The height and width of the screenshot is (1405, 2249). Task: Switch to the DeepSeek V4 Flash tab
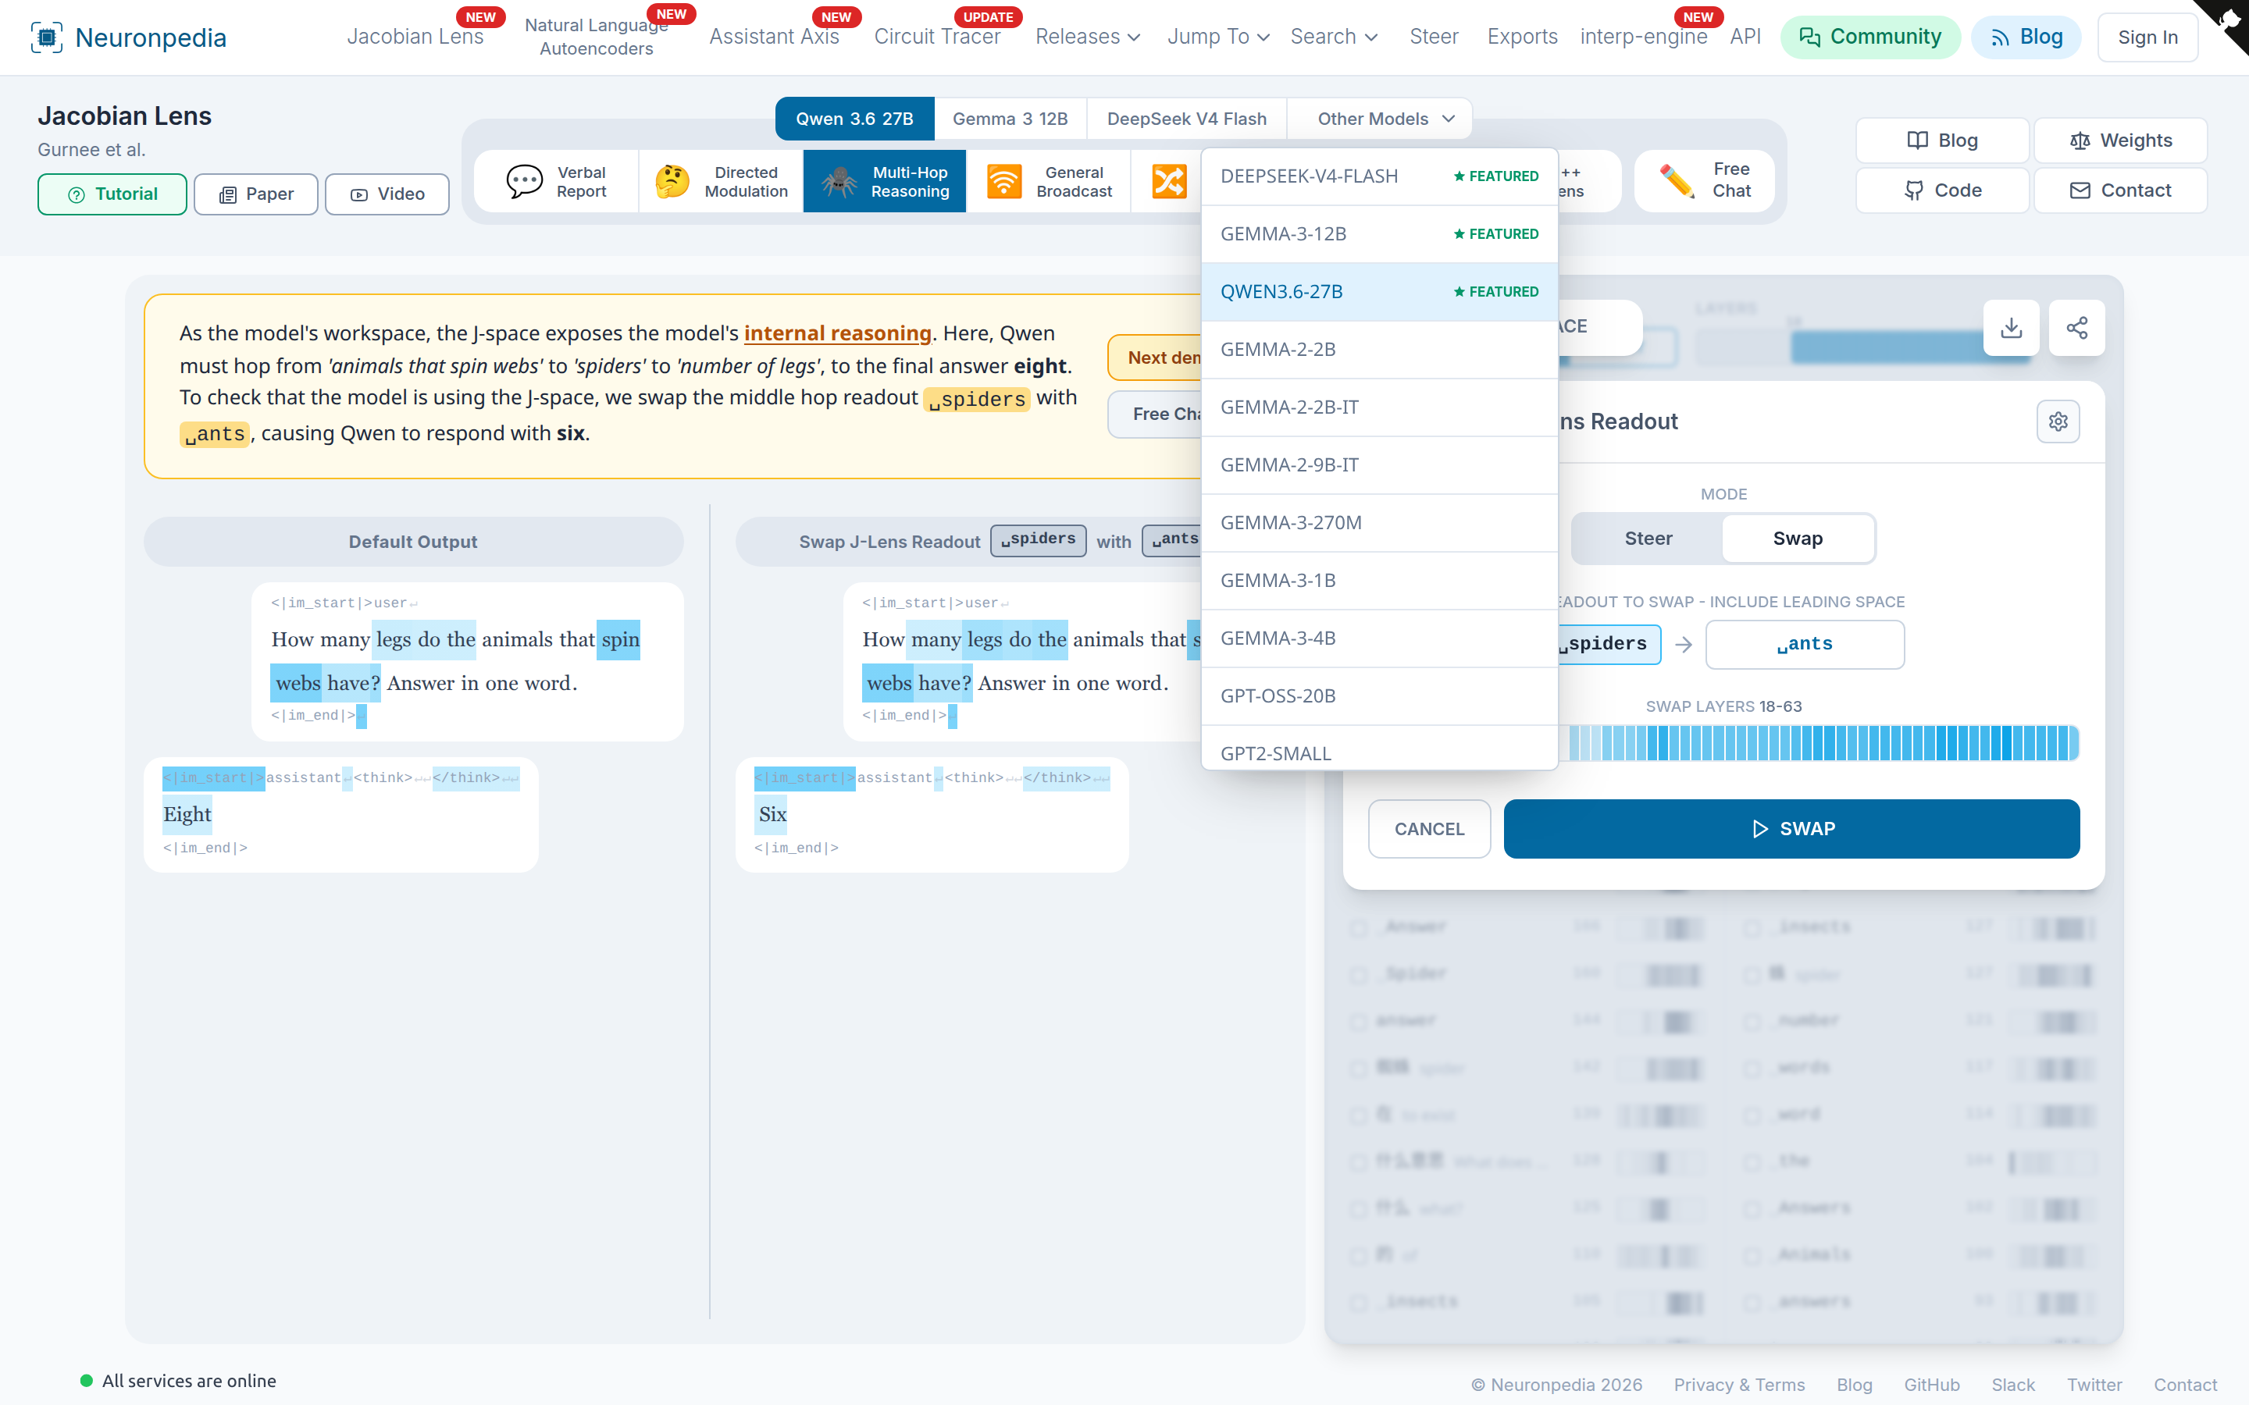pos(1186,119)
